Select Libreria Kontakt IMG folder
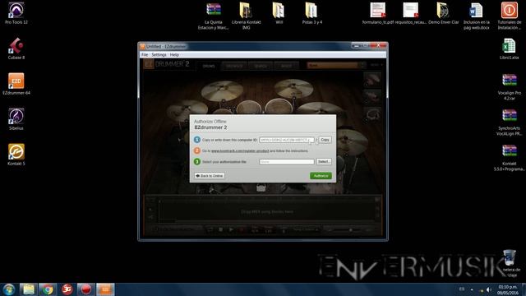526x296 pixels. (x=247, y=16)
